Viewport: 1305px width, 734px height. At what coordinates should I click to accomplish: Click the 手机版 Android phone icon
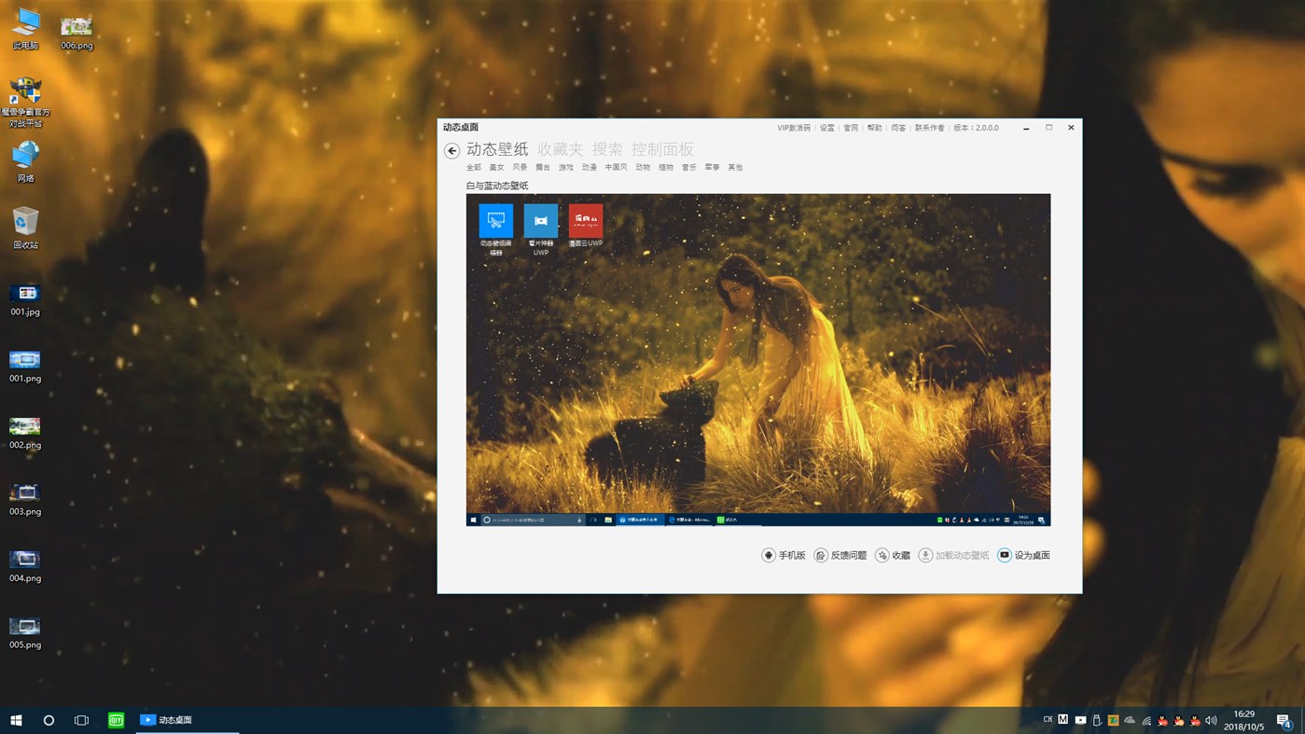768,554
